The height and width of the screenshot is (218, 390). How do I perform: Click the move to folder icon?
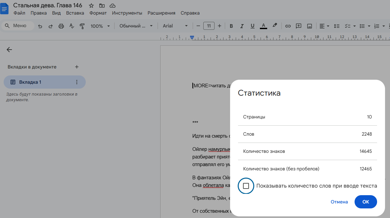pyautogui.click(x=102, y=6)
